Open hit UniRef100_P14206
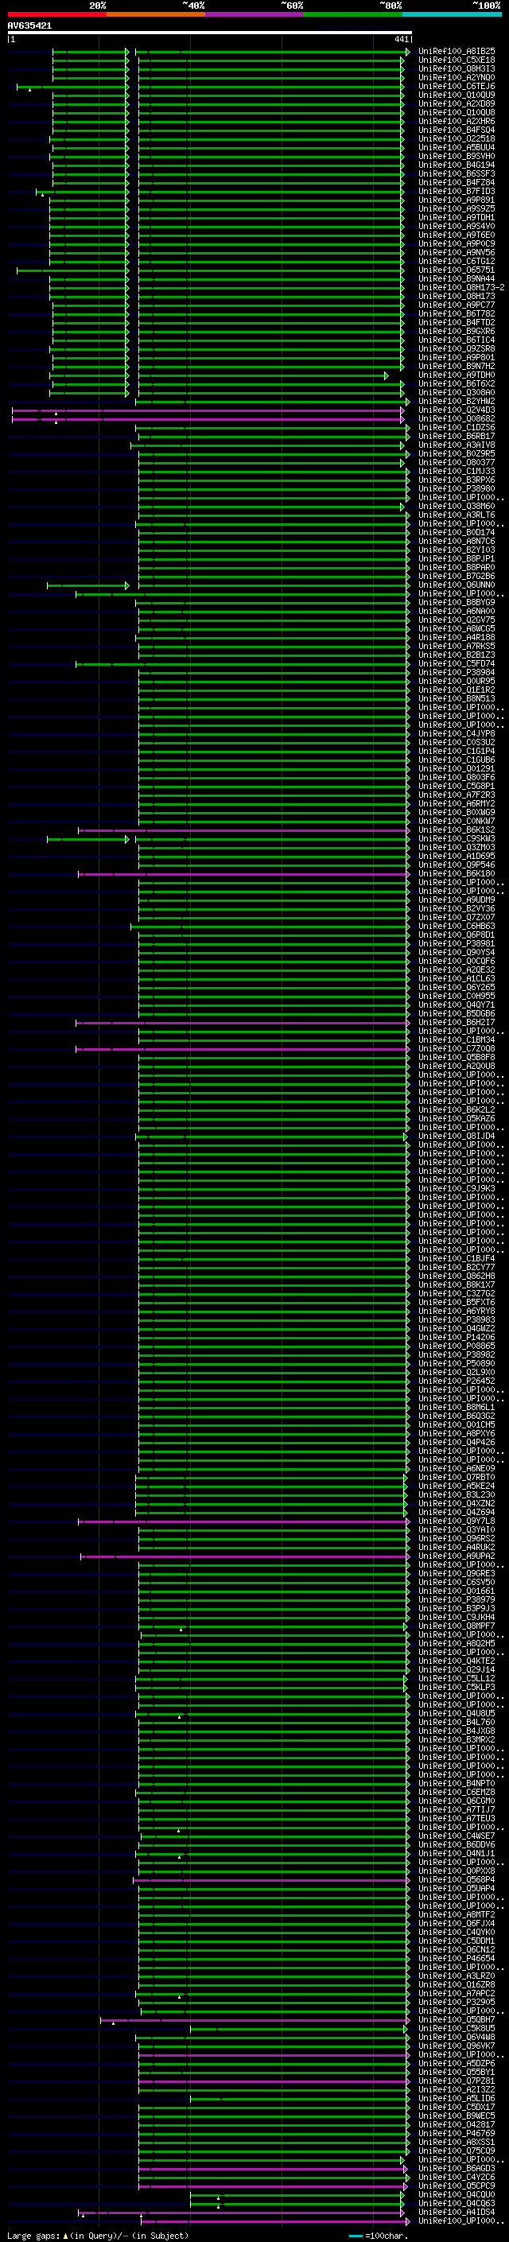 [x=456, y=1338]
